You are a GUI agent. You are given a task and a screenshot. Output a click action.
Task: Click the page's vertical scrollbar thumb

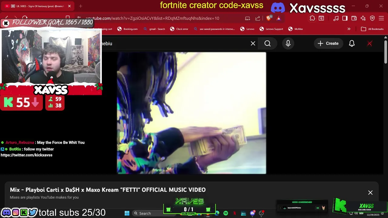coord(386,52)
